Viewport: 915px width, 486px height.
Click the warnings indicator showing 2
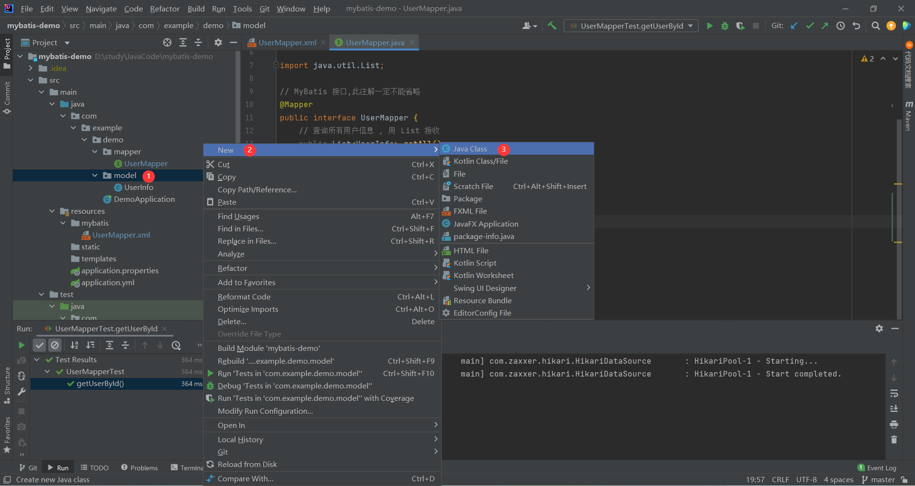click(x=868, y=59)
